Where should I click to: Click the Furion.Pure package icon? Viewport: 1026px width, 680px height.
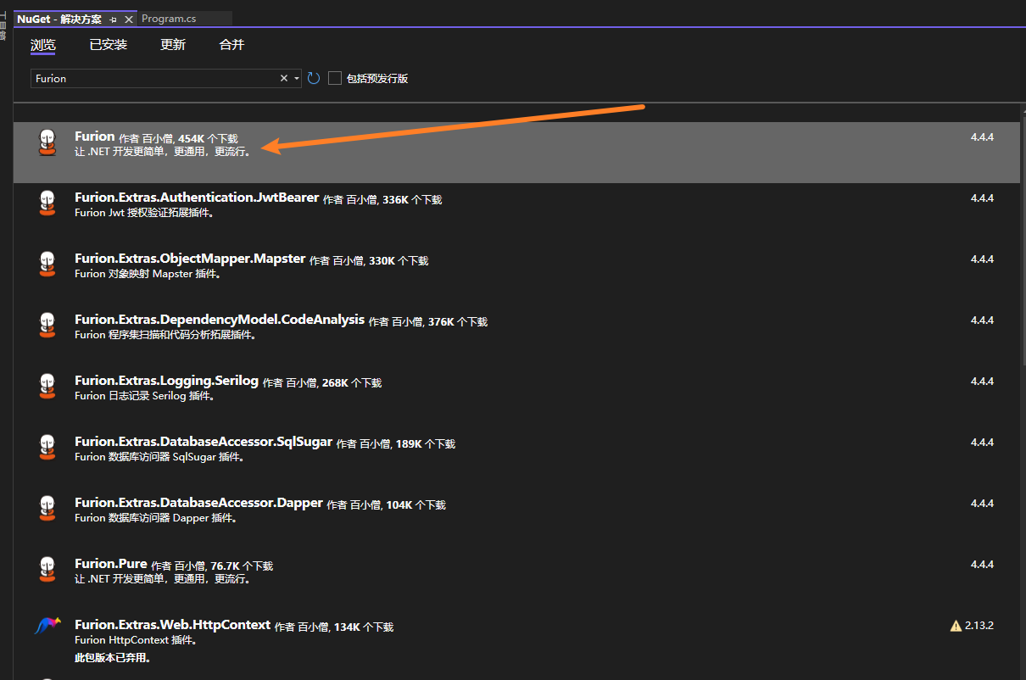tap(47, 570)
